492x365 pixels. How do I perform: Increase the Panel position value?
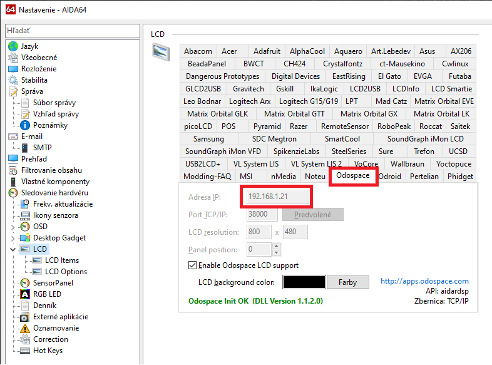click(277, 246)
